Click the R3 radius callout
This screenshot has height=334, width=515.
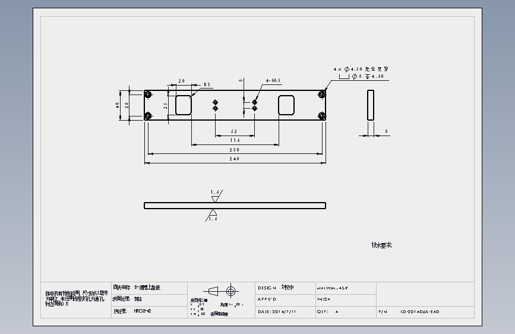point(207,84)
